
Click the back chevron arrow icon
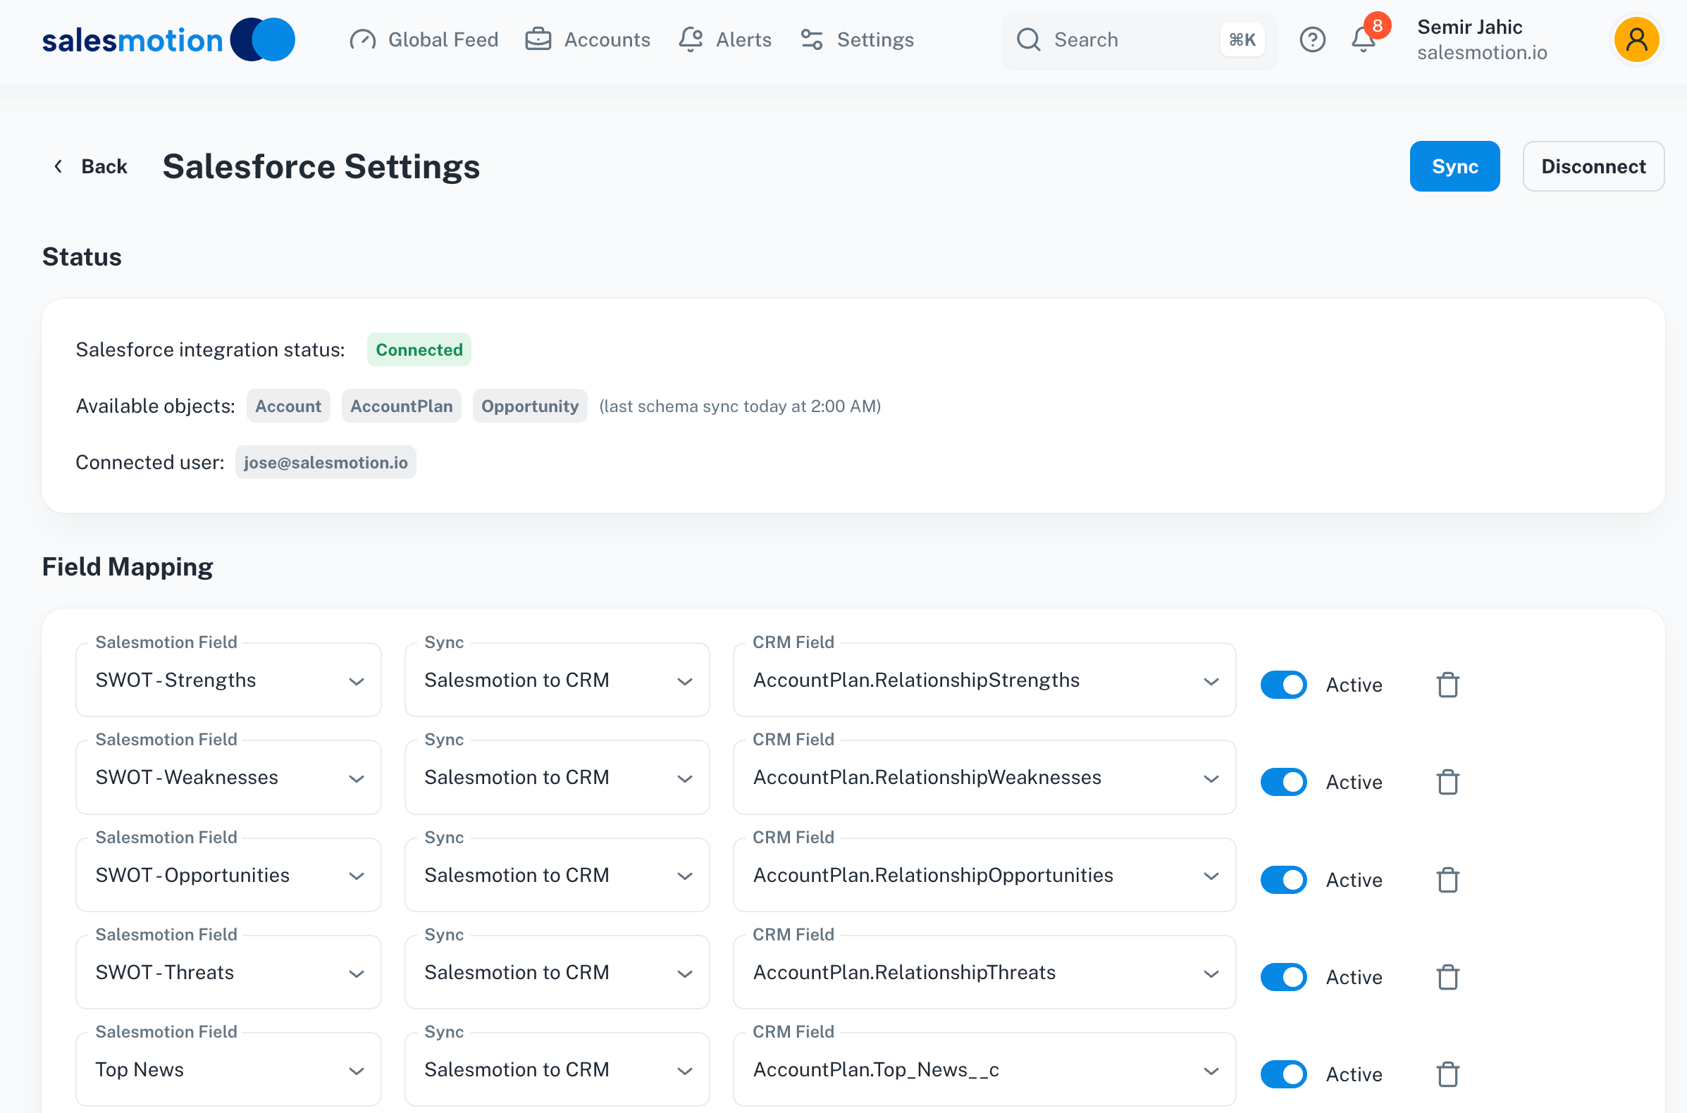click(58, 166)
